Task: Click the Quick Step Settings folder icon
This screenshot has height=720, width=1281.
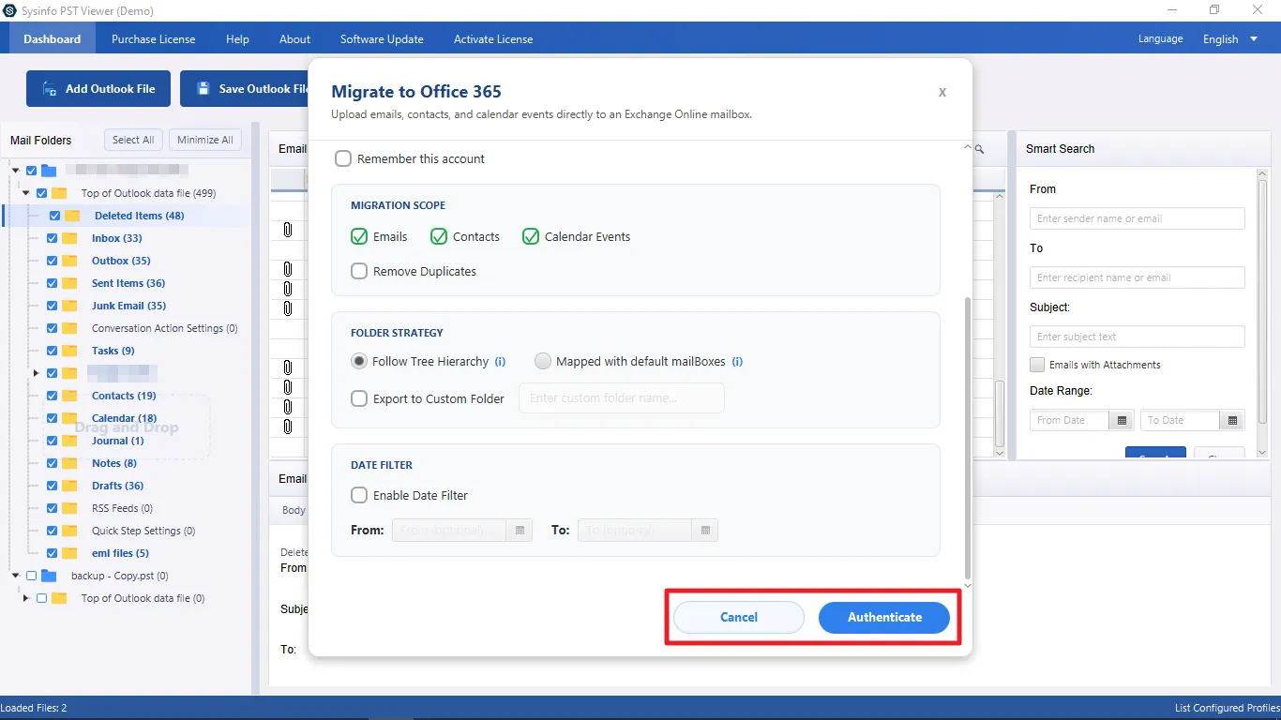Action: coord(69,531)
